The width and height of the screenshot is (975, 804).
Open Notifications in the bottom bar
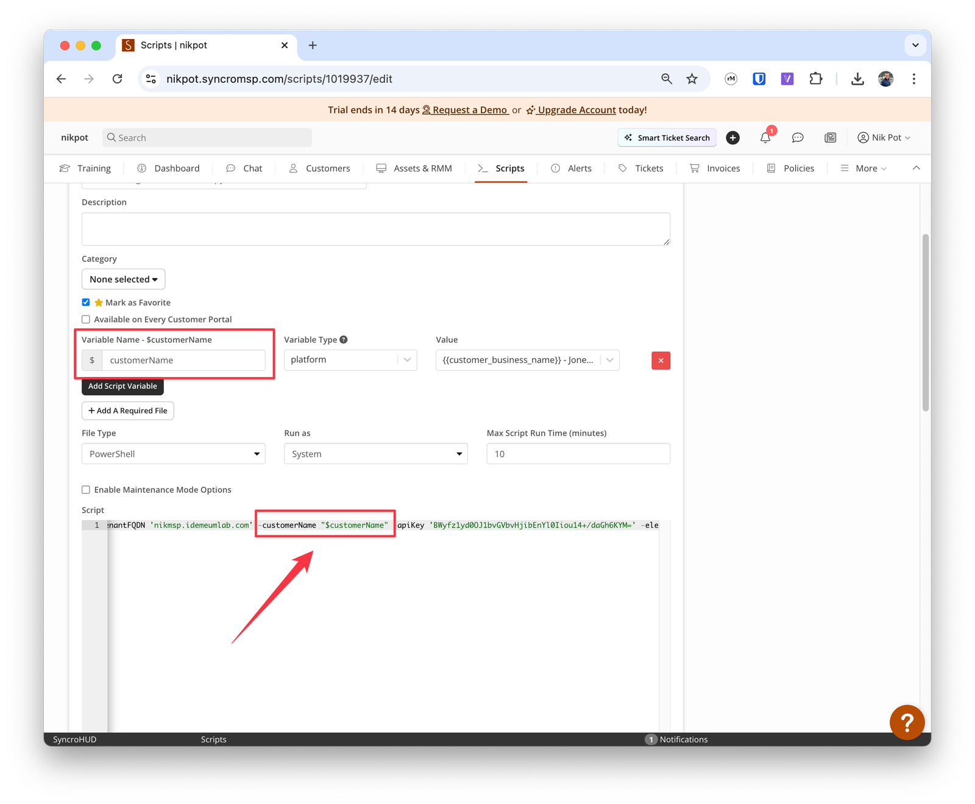coord(676,739)
